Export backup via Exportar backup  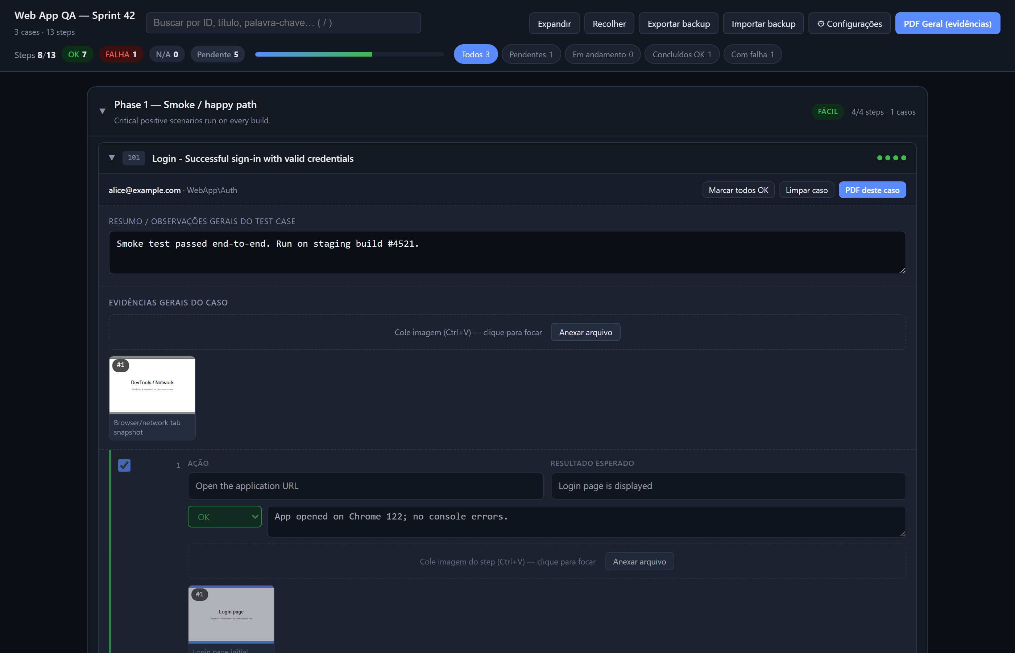click(678, 23)
